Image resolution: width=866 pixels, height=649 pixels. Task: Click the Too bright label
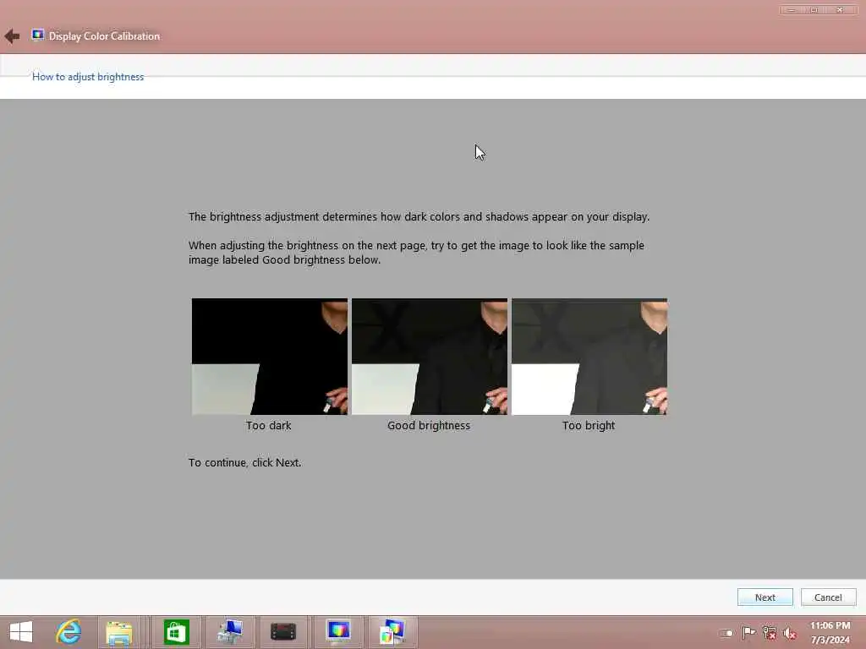[589, 426]
